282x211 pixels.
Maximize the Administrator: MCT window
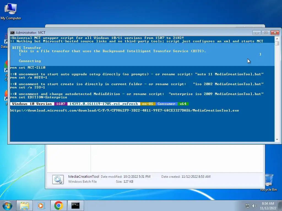pyautogui.click(x=266, y=33)
